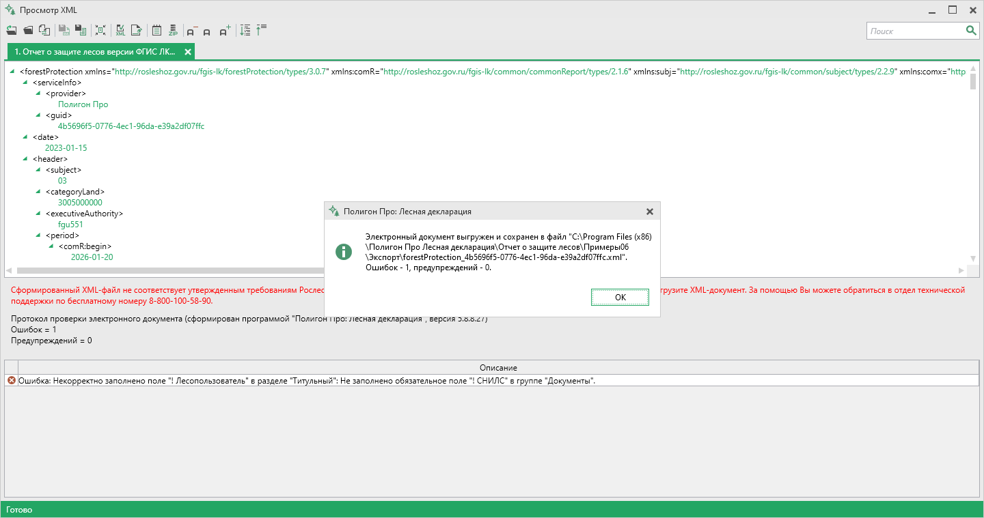Click OK in the export dialog
Screen dimensions: 984x518
[620, 297]
